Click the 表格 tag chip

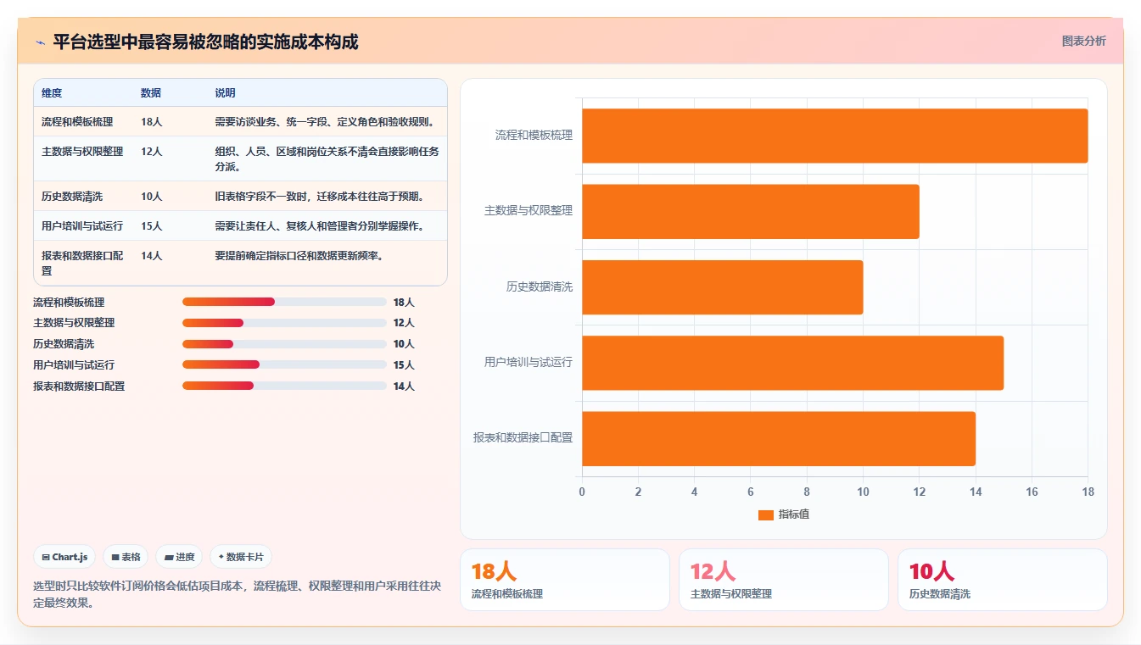(126, 557)
